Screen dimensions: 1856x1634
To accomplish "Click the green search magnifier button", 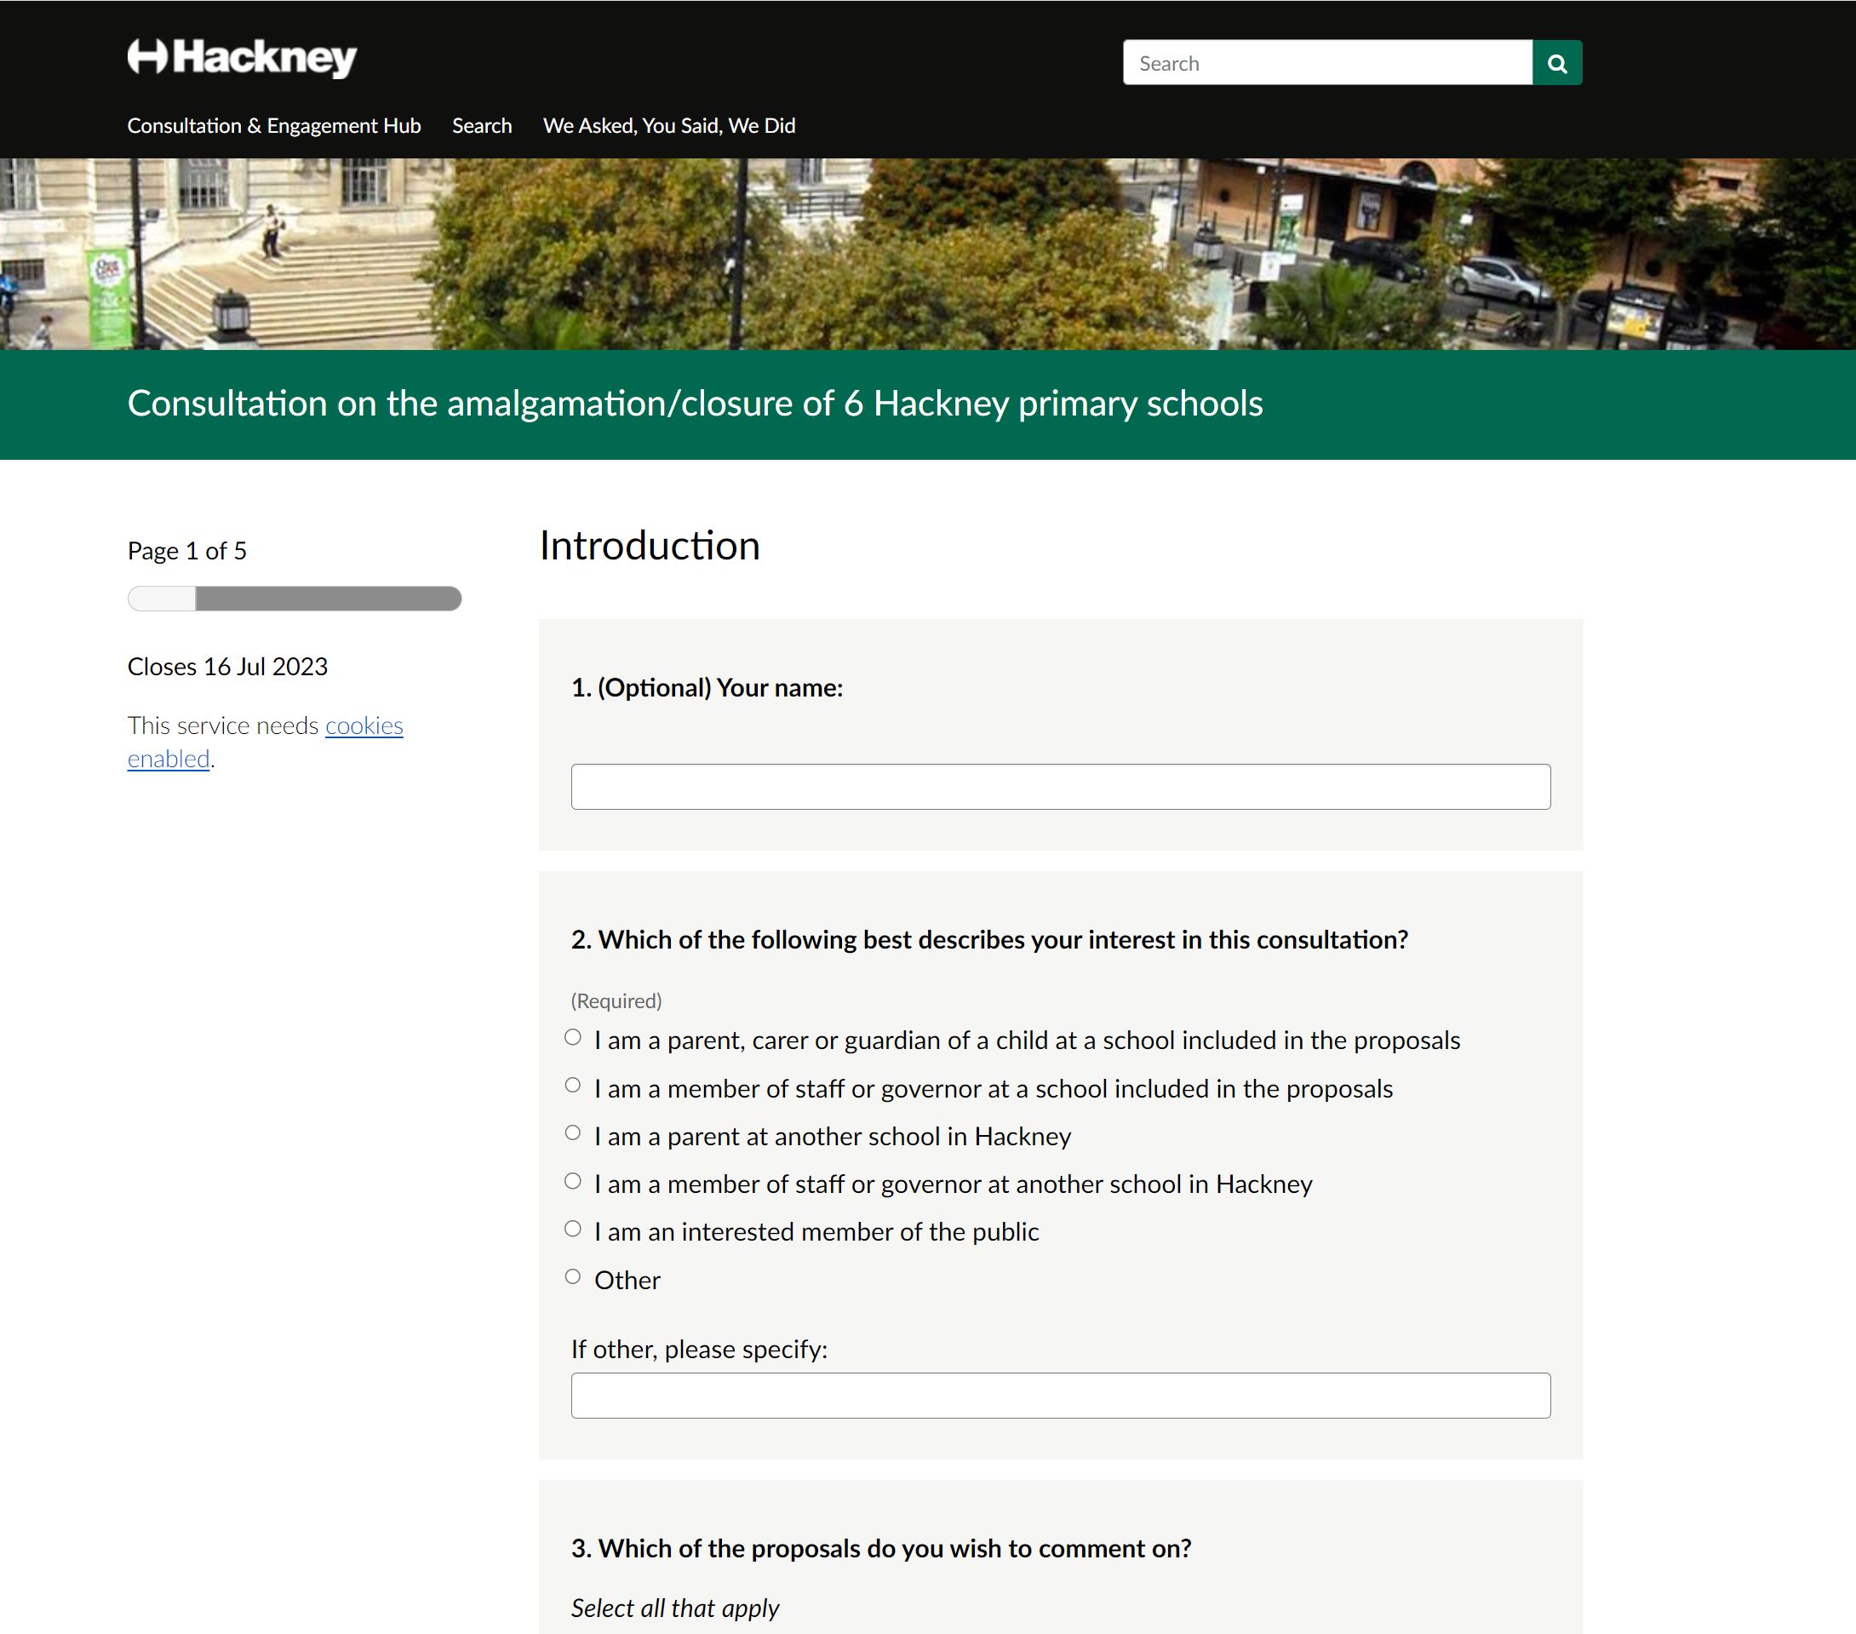I will [1556, 63].
